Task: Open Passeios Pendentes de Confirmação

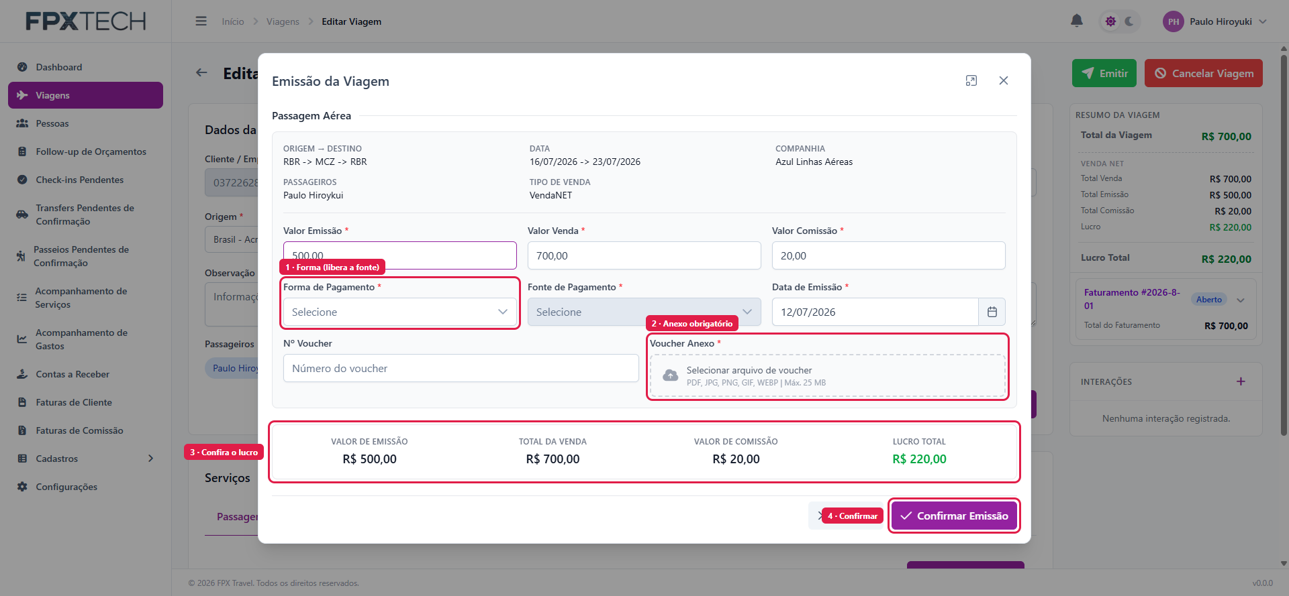Action: (85, 256)
